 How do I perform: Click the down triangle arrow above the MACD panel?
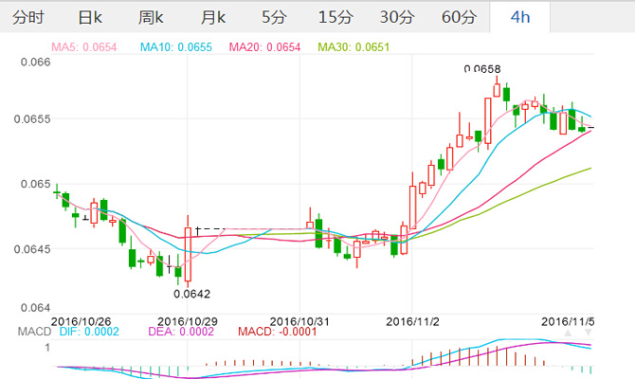(588, 333)
